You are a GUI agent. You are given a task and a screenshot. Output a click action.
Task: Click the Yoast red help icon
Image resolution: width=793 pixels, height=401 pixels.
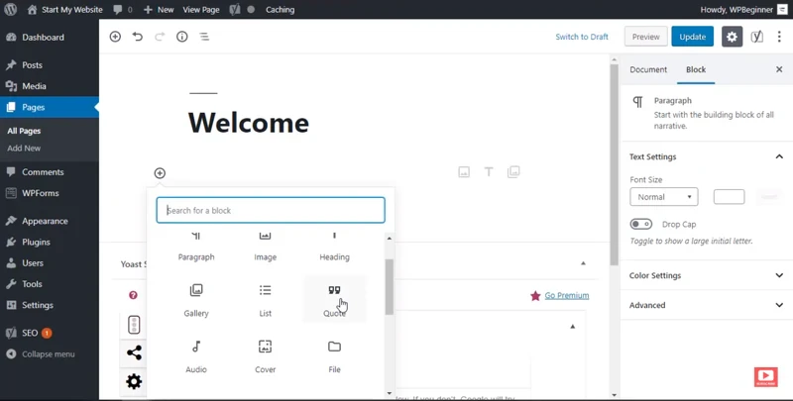pyautogui.click(x=133, y=295)
